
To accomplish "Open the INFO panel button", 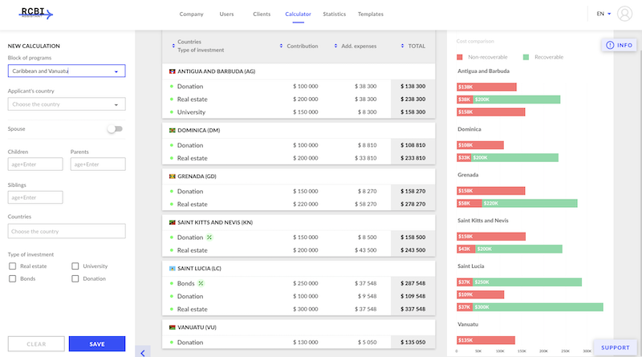I will click(619, 45).
